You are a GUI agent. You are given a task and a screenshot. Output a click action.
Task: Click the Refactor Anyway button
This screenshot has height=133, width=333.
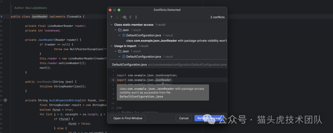209,118
